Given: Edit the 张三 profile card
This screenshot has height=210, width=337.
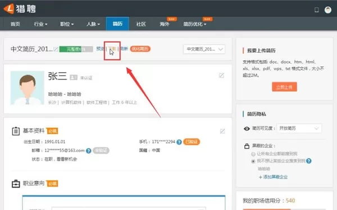Looking at the screenshot, I should (221, 76).
